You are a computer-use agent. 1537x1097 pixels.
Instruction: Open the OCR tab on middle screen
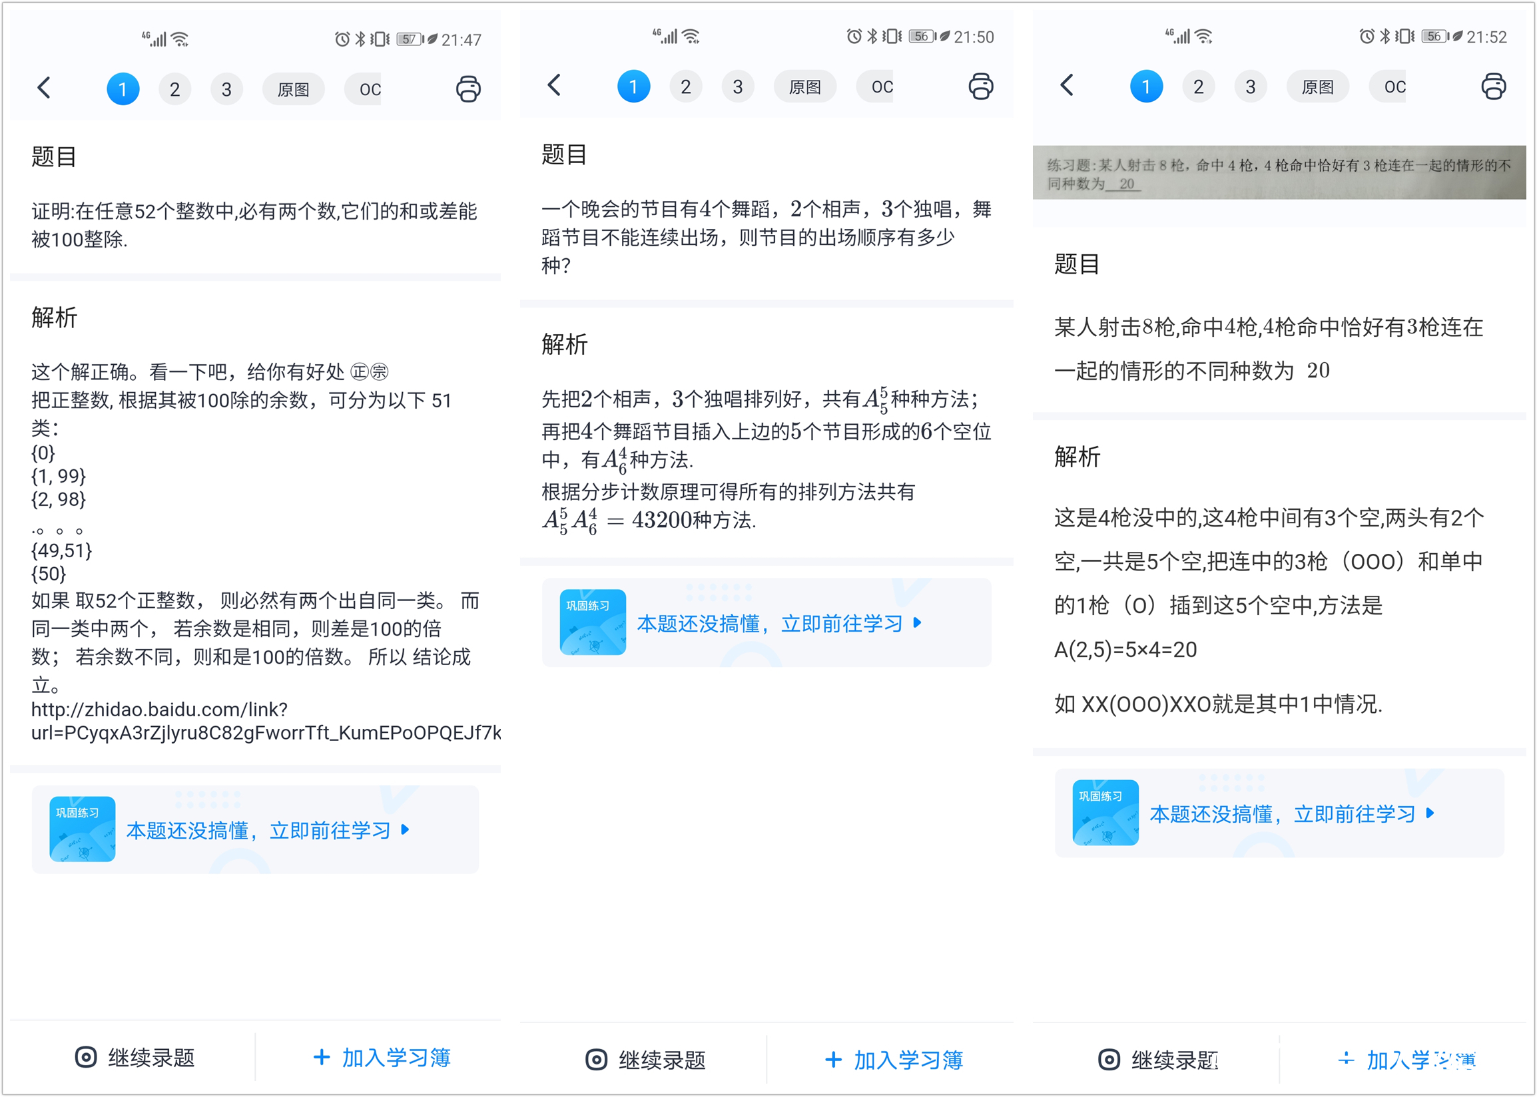click(879, 86)
